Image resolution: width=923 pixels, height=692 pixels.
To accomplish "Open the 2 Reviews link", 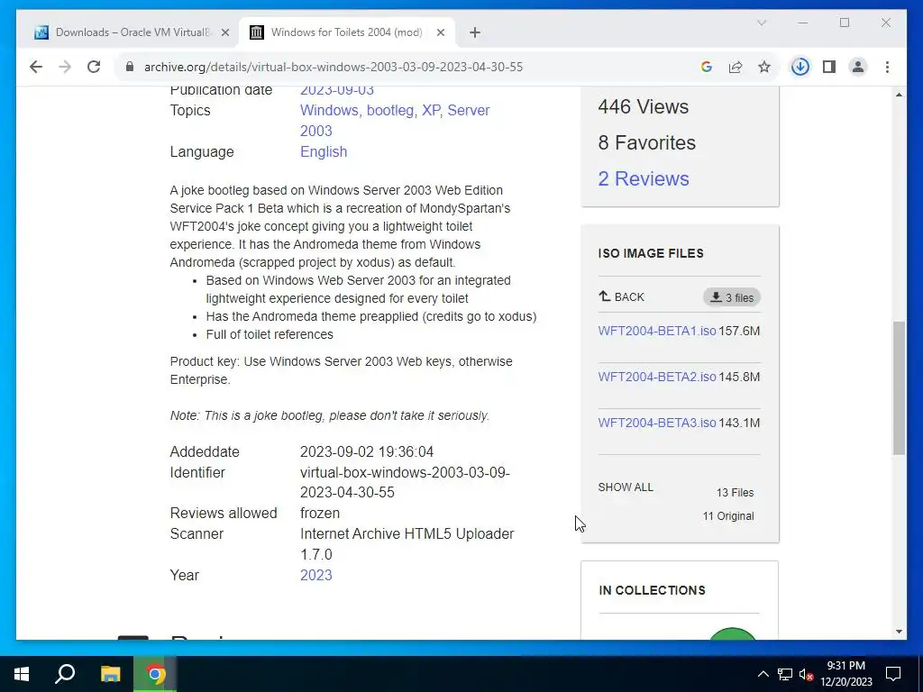I will (644, 179).
